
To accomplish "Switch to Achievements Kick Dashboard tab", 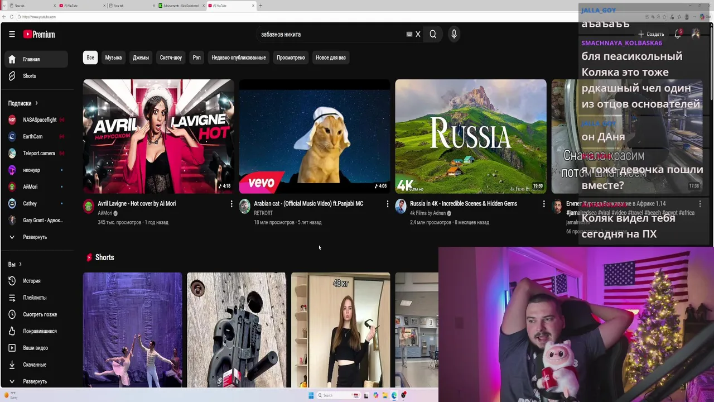I will coord(181,6).
